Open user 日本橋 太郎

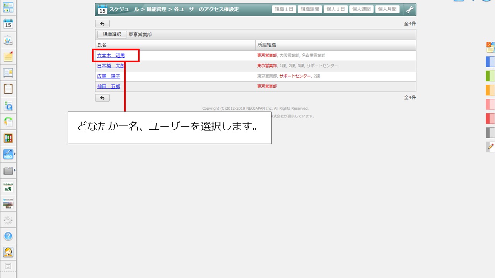111,66
